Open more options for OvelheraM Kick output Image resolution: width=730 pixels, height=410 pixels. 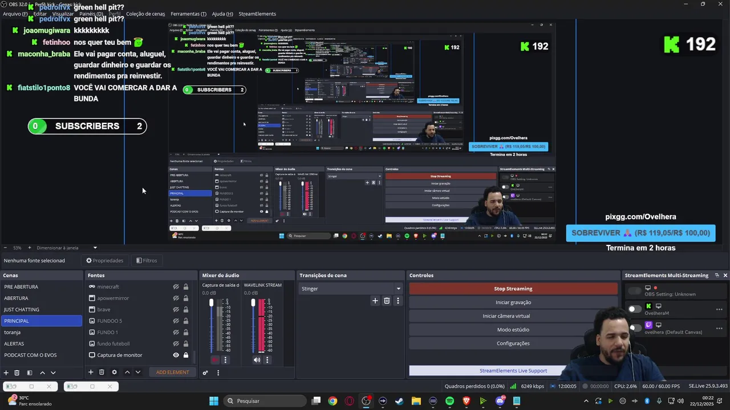click(719, 309)
